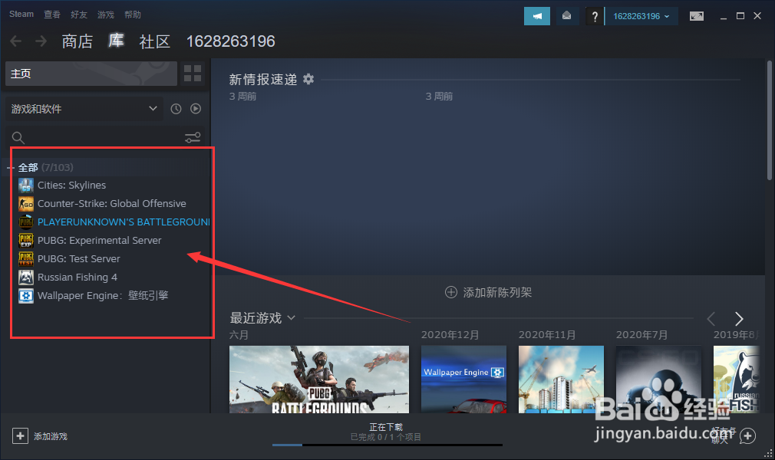Open the announcements megaphone icon
775x460 pixels.
tap(537, 16)
